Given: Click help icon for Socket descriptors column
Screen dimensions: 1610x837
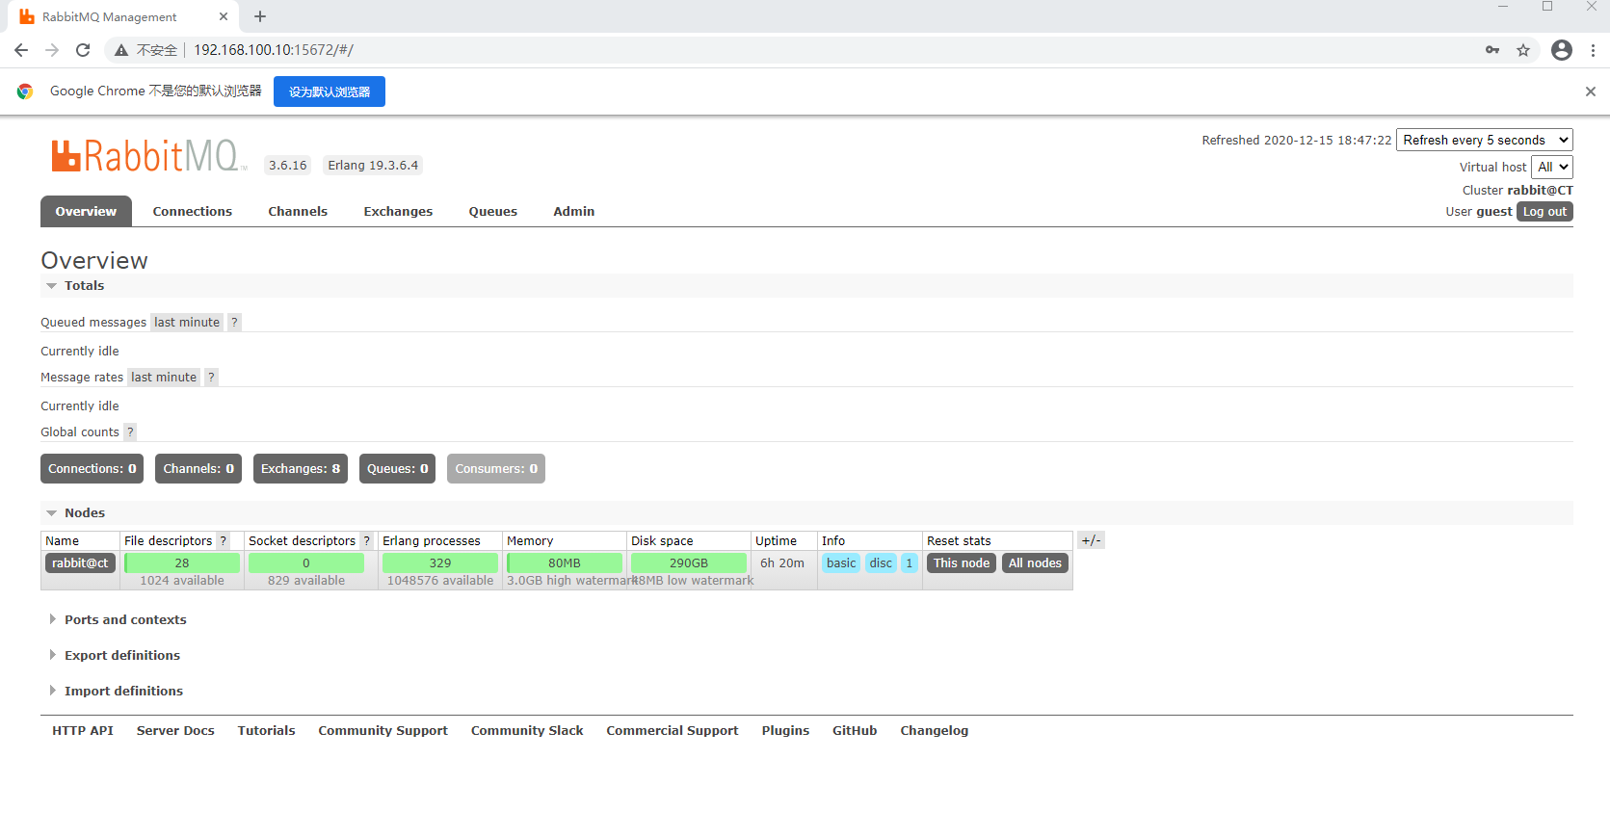Looking at the screenshot, I should pyautogui.click(x=366, y=541).
